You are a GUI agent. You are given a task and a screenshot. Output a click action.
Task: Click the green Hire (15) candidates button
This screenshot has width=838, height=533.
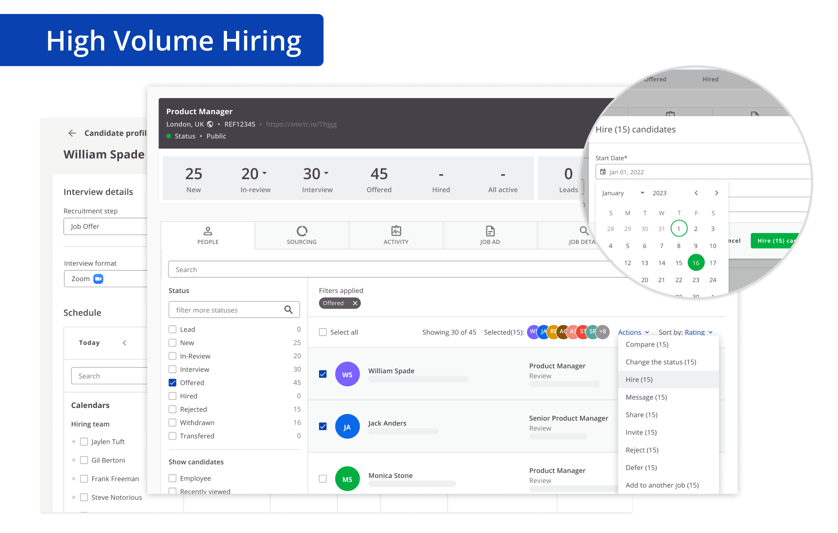(x=774, y=241)
